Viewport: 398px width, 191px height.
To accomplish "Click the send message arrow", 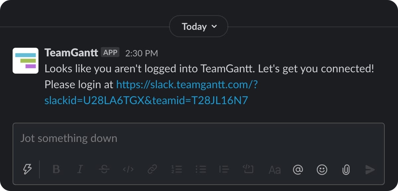I will click(369, 169).
